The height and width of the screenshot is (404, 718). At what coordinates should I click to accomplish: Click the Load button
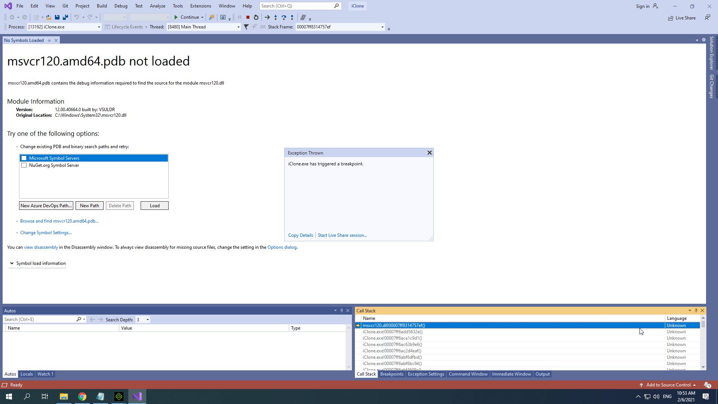(154, 206)
